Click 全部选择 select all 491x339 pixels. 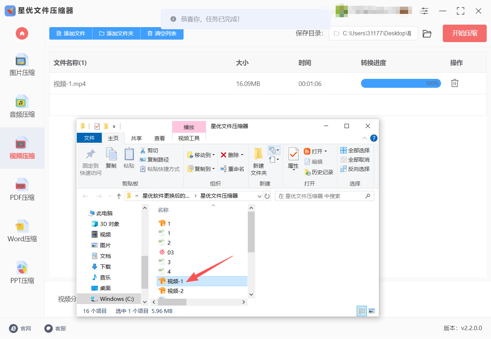click(355, 151)
